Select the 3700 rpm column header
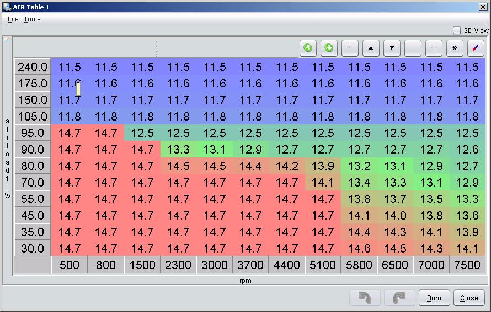This screenshot has height=312, width=491. 250,265
